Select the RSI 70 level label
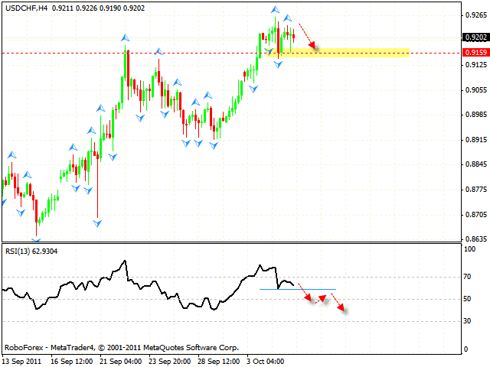 coord(465,277)
